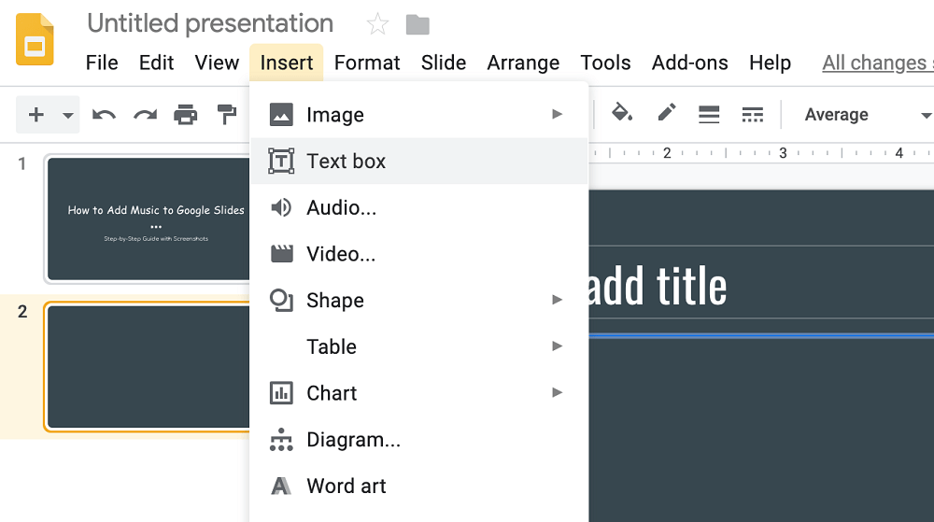Open new slide layout dropdown arrow
934x522 pixels.
[x=68, y=115]
